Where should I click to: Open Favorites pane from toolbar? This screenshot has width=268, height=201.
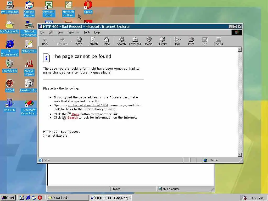pos(135,41)
